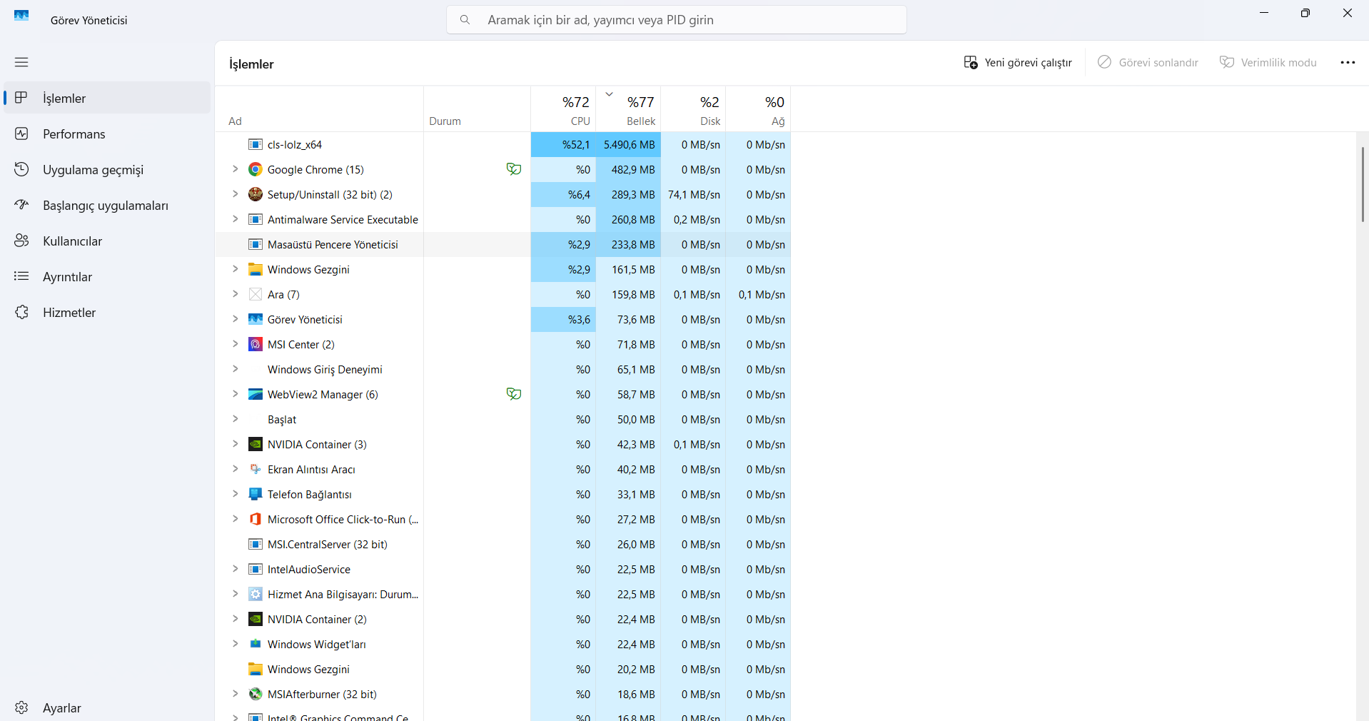Click the Windows Gezgini folder icon with expander
The height and width of the screenshot is (721, 1369).
pos(255,269)
